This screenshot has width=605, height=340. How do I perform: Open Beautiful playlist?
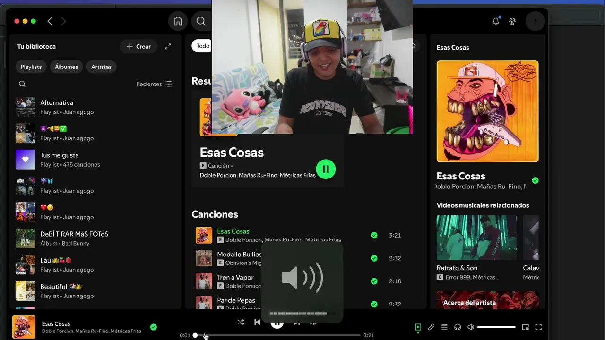click(x=95, y=291)
